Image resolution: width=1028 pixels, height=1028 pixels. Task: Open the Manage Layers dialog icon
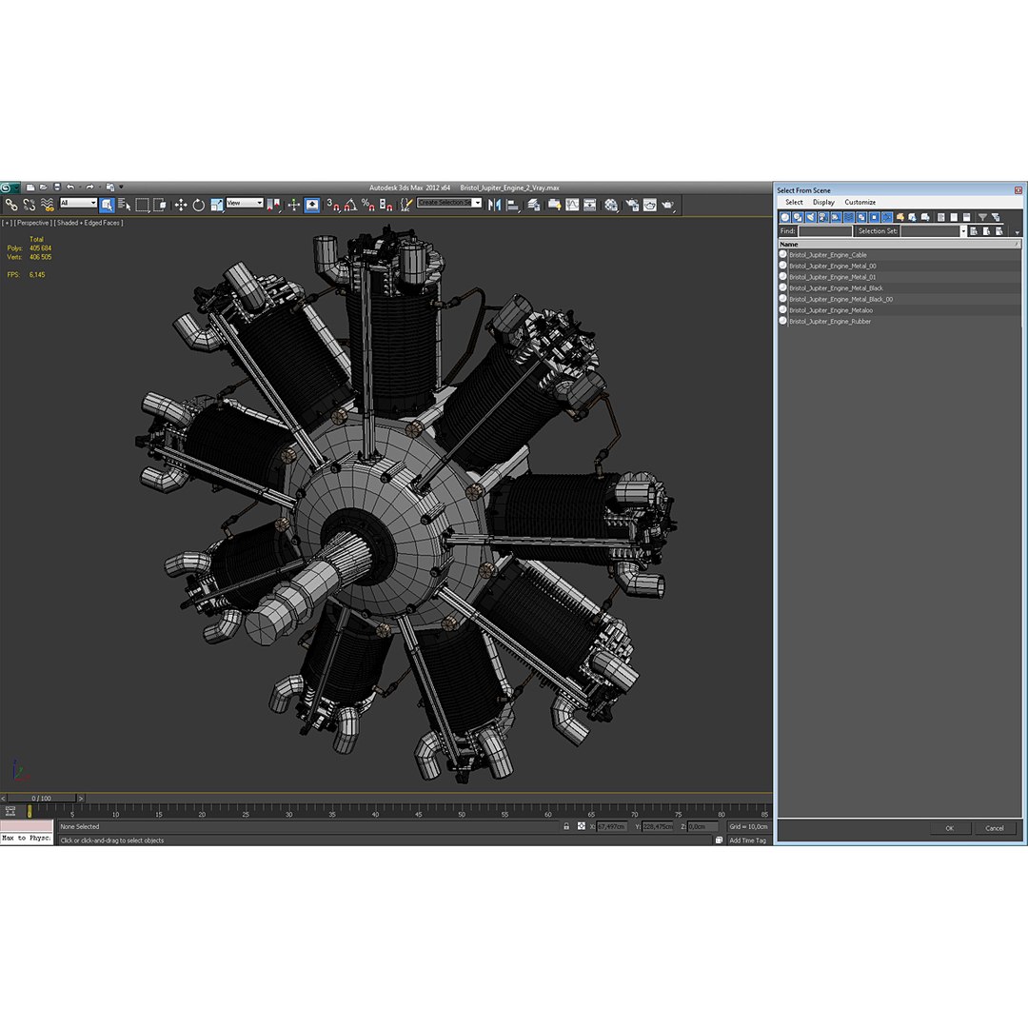pyautogui.click(x=534, y=206)
